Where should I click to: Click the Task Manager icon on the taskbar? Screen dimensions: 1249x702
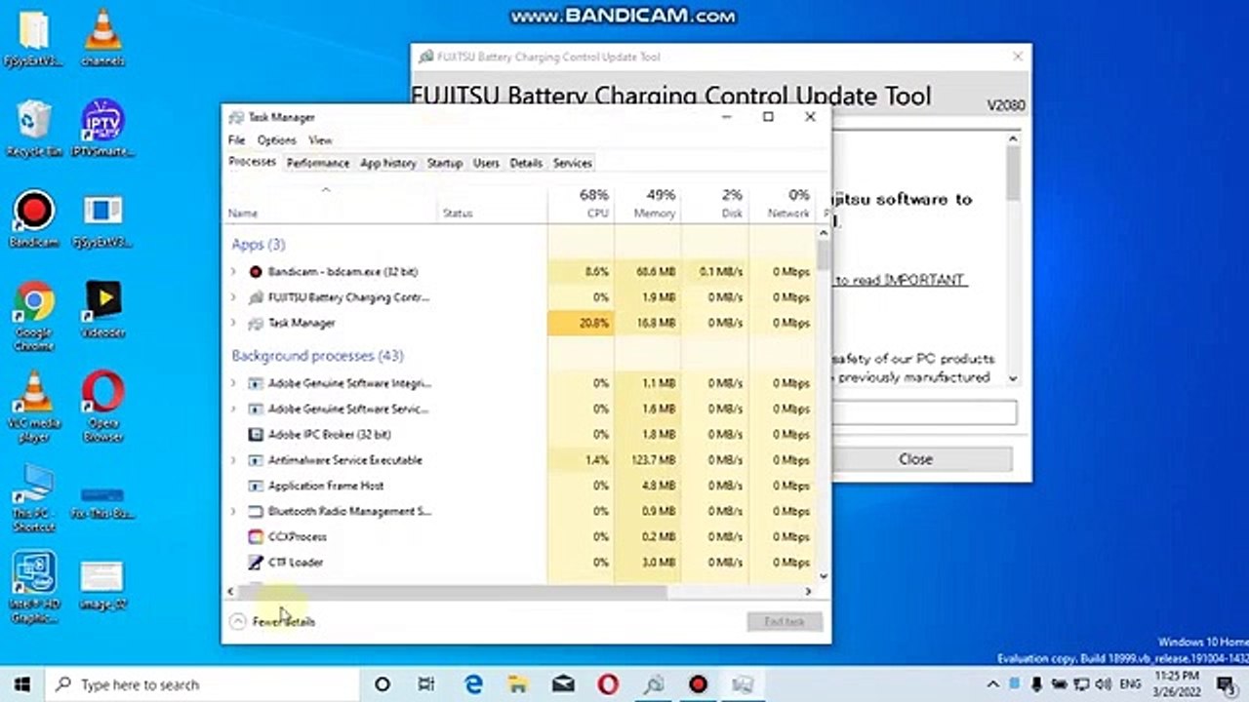click(x=743, y=684)
